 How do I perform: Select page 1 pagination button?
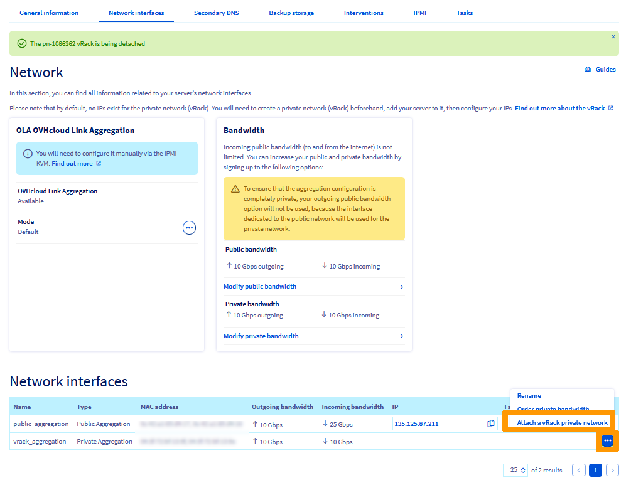click(x=595, y=470)
